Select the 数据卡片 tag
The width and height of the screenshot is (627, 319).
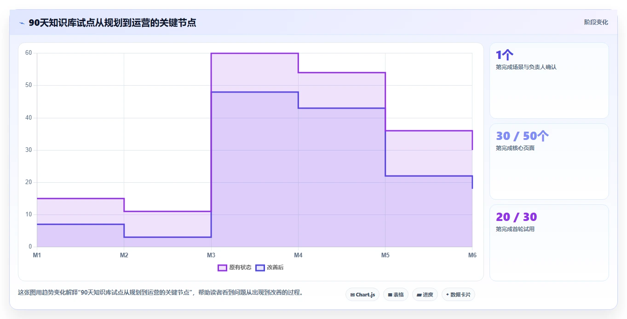(458, 295)
